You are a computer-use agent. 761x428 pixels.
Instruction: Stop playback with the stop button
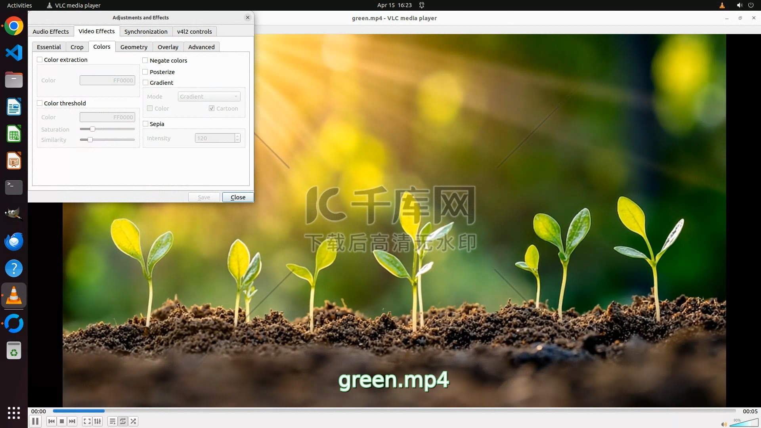[62, 421]
